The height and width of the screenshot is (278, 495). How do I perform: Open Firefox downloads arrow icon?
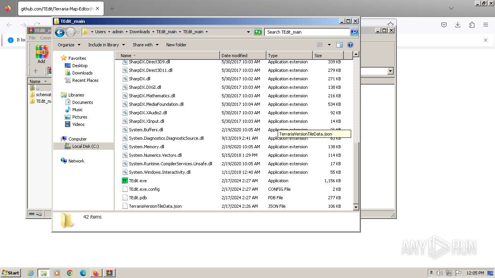(x=458, y=25)
